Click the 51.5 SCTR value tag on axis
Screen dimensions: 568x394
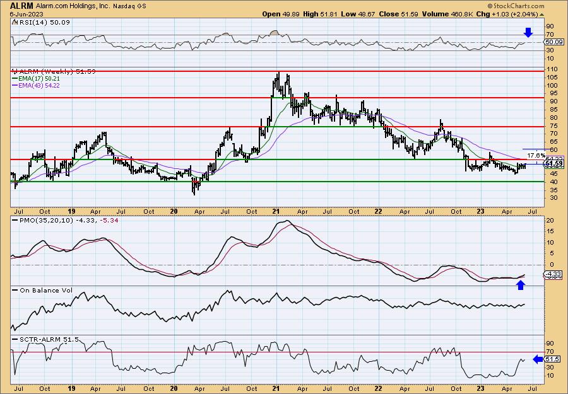point(553,359)
